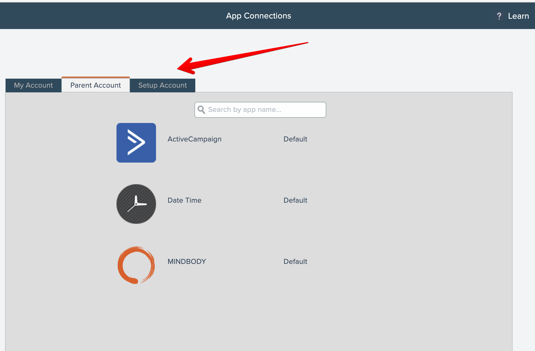Click the ActiveCampaign app icon
Viewport: 535px width, 351px height.
136,143
